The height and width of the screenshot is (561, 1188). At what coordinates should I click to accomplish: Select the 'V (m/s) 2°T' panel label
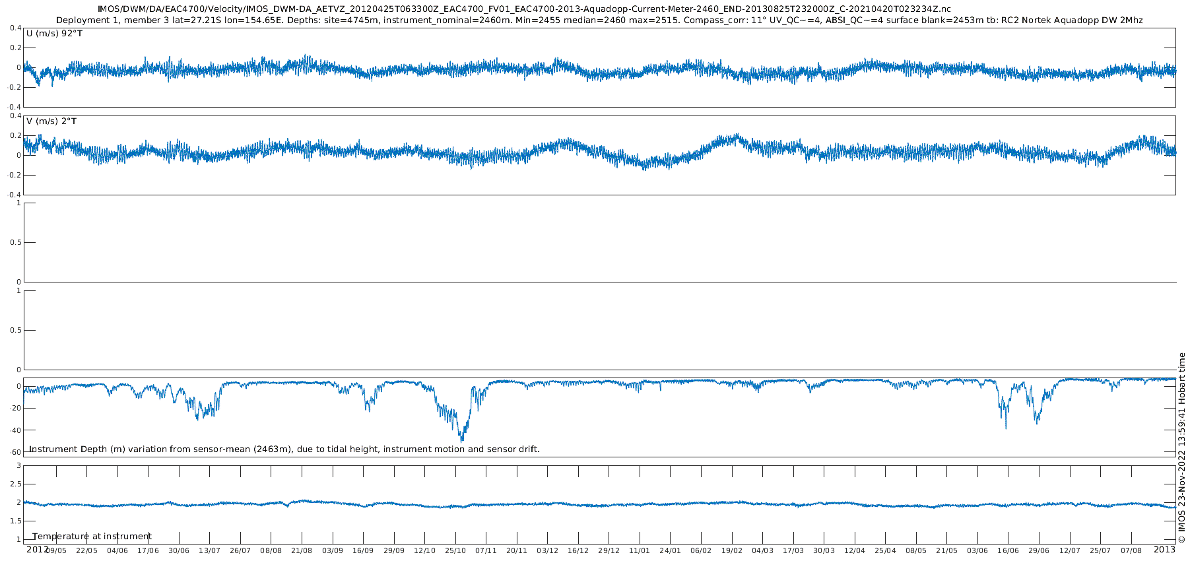[51, 121]
